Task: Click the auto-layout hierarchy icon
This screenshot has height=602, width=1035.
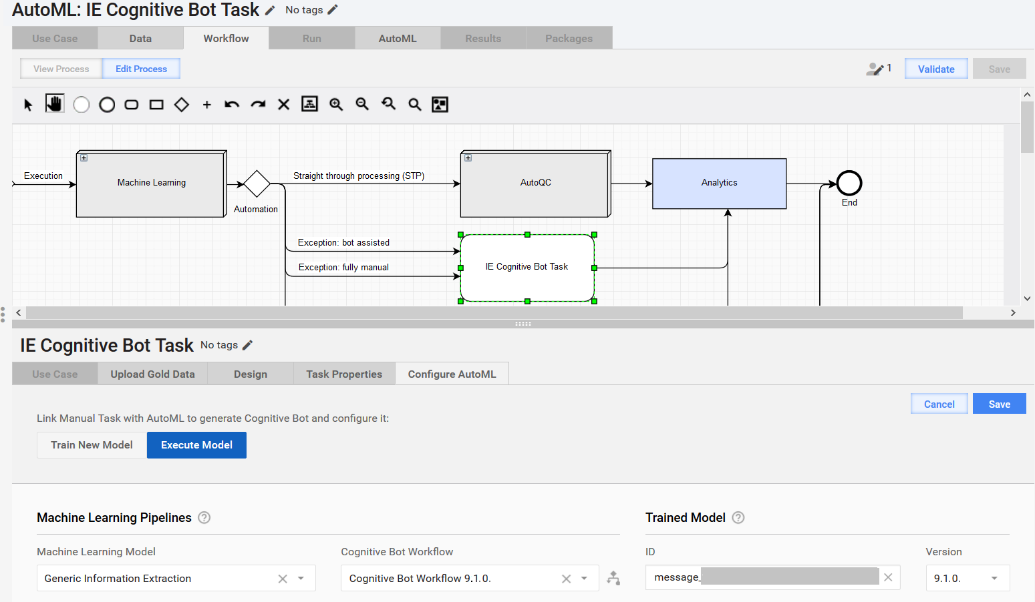Action: click(310, 103)
